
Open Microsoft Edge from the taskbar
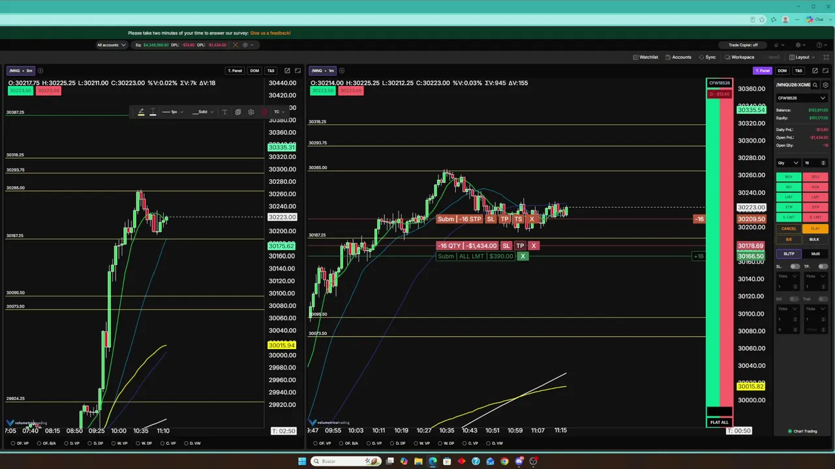pyautogui.click(x=433, y=461)
